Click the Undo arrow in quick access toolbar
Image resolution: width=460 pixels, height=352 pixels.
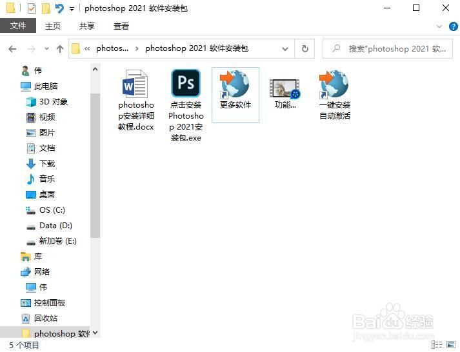pos(59,8)
